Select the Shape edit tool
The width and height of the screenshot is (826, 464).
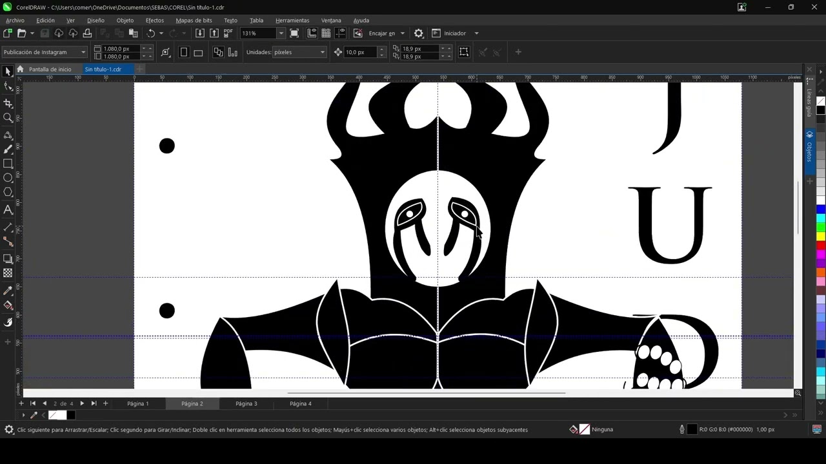[8, 87]
